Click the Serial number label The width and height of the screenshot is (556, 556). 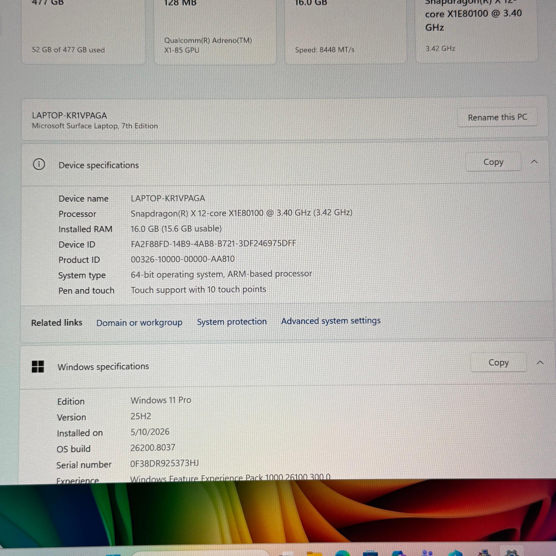click(84, 465)
